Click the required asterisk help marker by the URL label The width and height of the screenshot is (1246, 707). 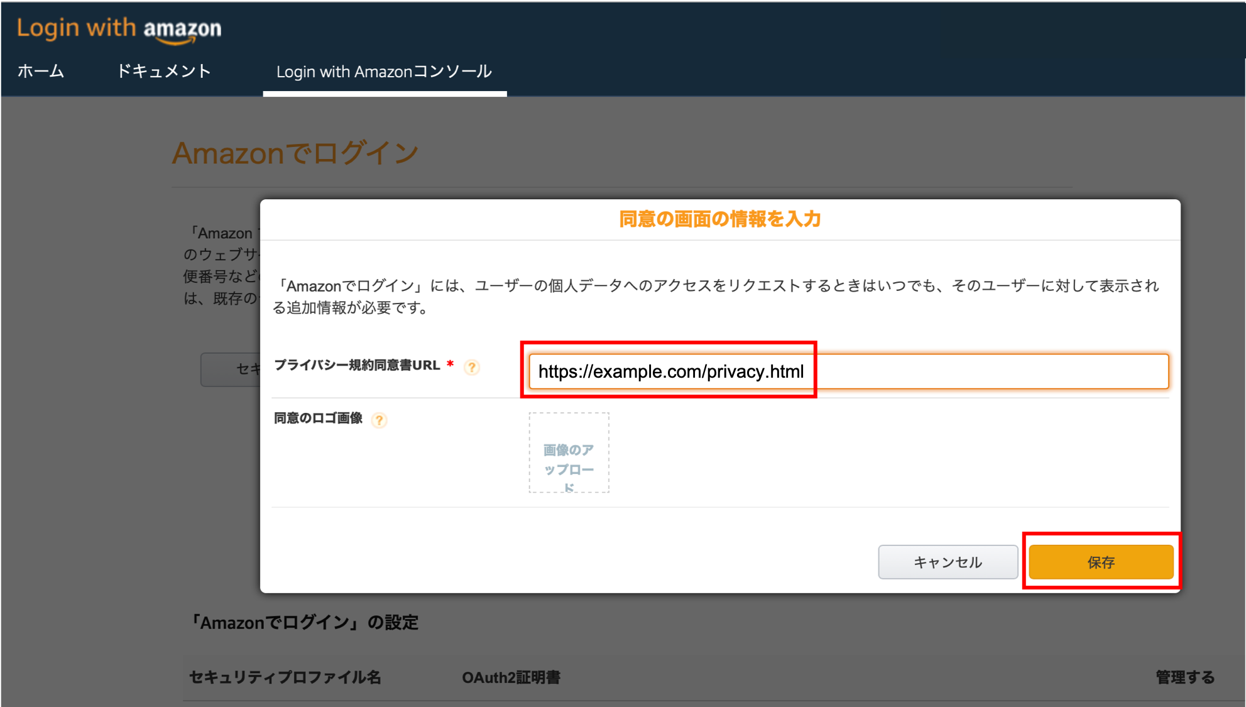pos(449,363)
